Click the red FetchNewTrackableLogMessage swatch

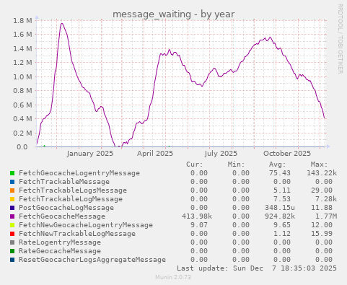[x=12, y=234]
